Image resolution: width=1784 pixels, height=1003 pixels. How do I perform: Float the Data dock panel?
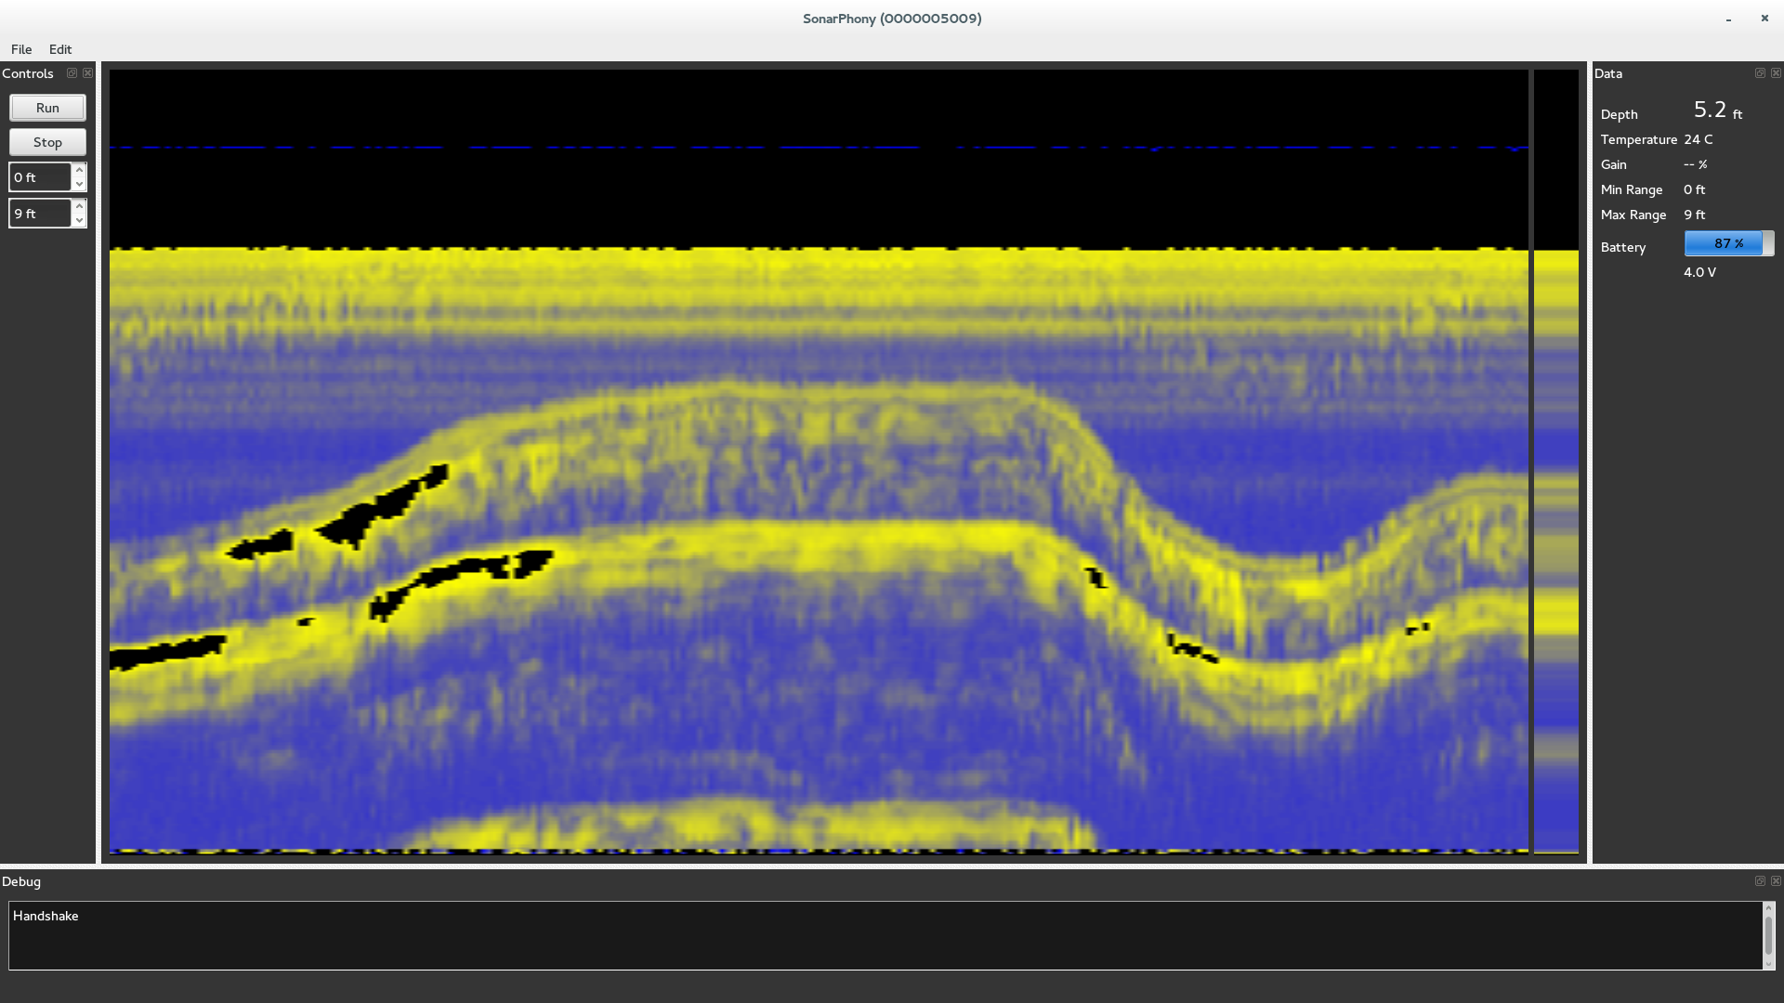1760,73
